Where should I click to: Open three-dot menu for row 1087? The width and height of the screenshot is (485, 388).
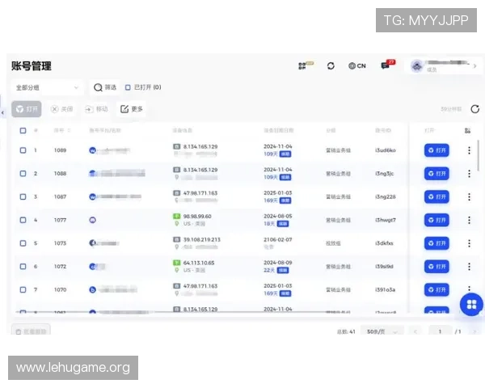tap(469, 196)
